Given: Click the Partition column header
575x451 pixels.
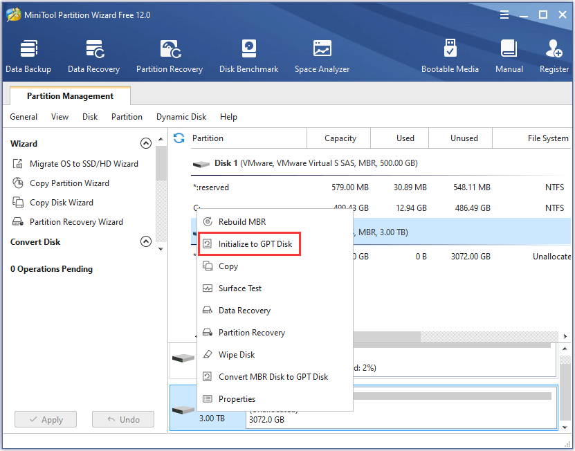Looking at the screenshot, I should pyautogui.click(x=248, y=138).
